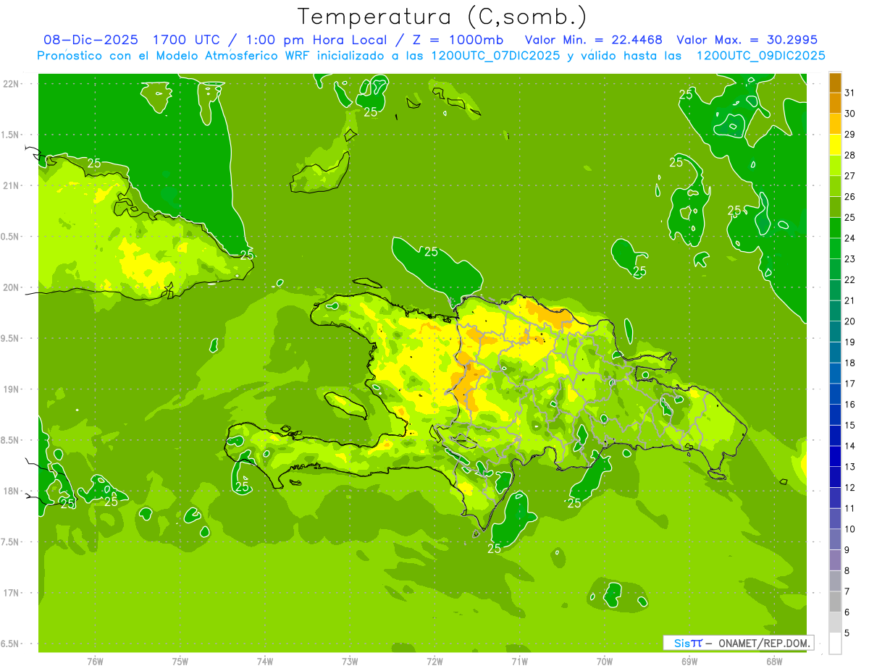Click the dark orange swatch above label 31
This screenshot has width=869, height=671.
835,83
